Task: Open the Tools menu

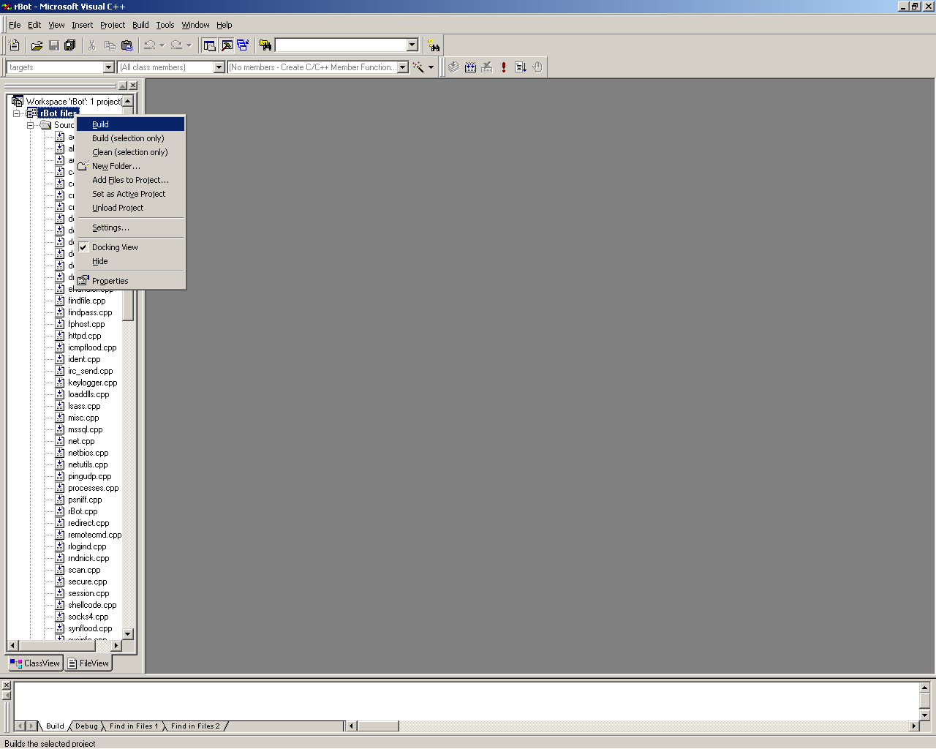Action: click(x=165, y=25)
